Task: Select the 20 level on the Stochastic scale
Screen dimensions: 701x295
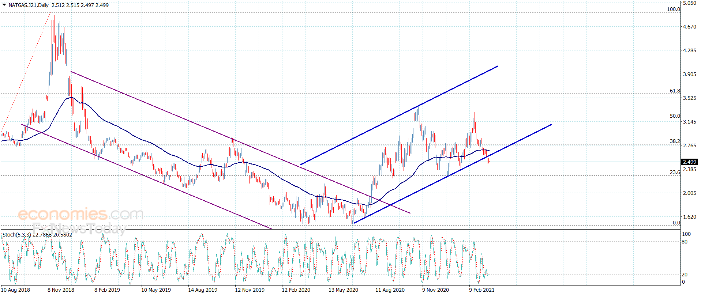Action: point(685,275)
